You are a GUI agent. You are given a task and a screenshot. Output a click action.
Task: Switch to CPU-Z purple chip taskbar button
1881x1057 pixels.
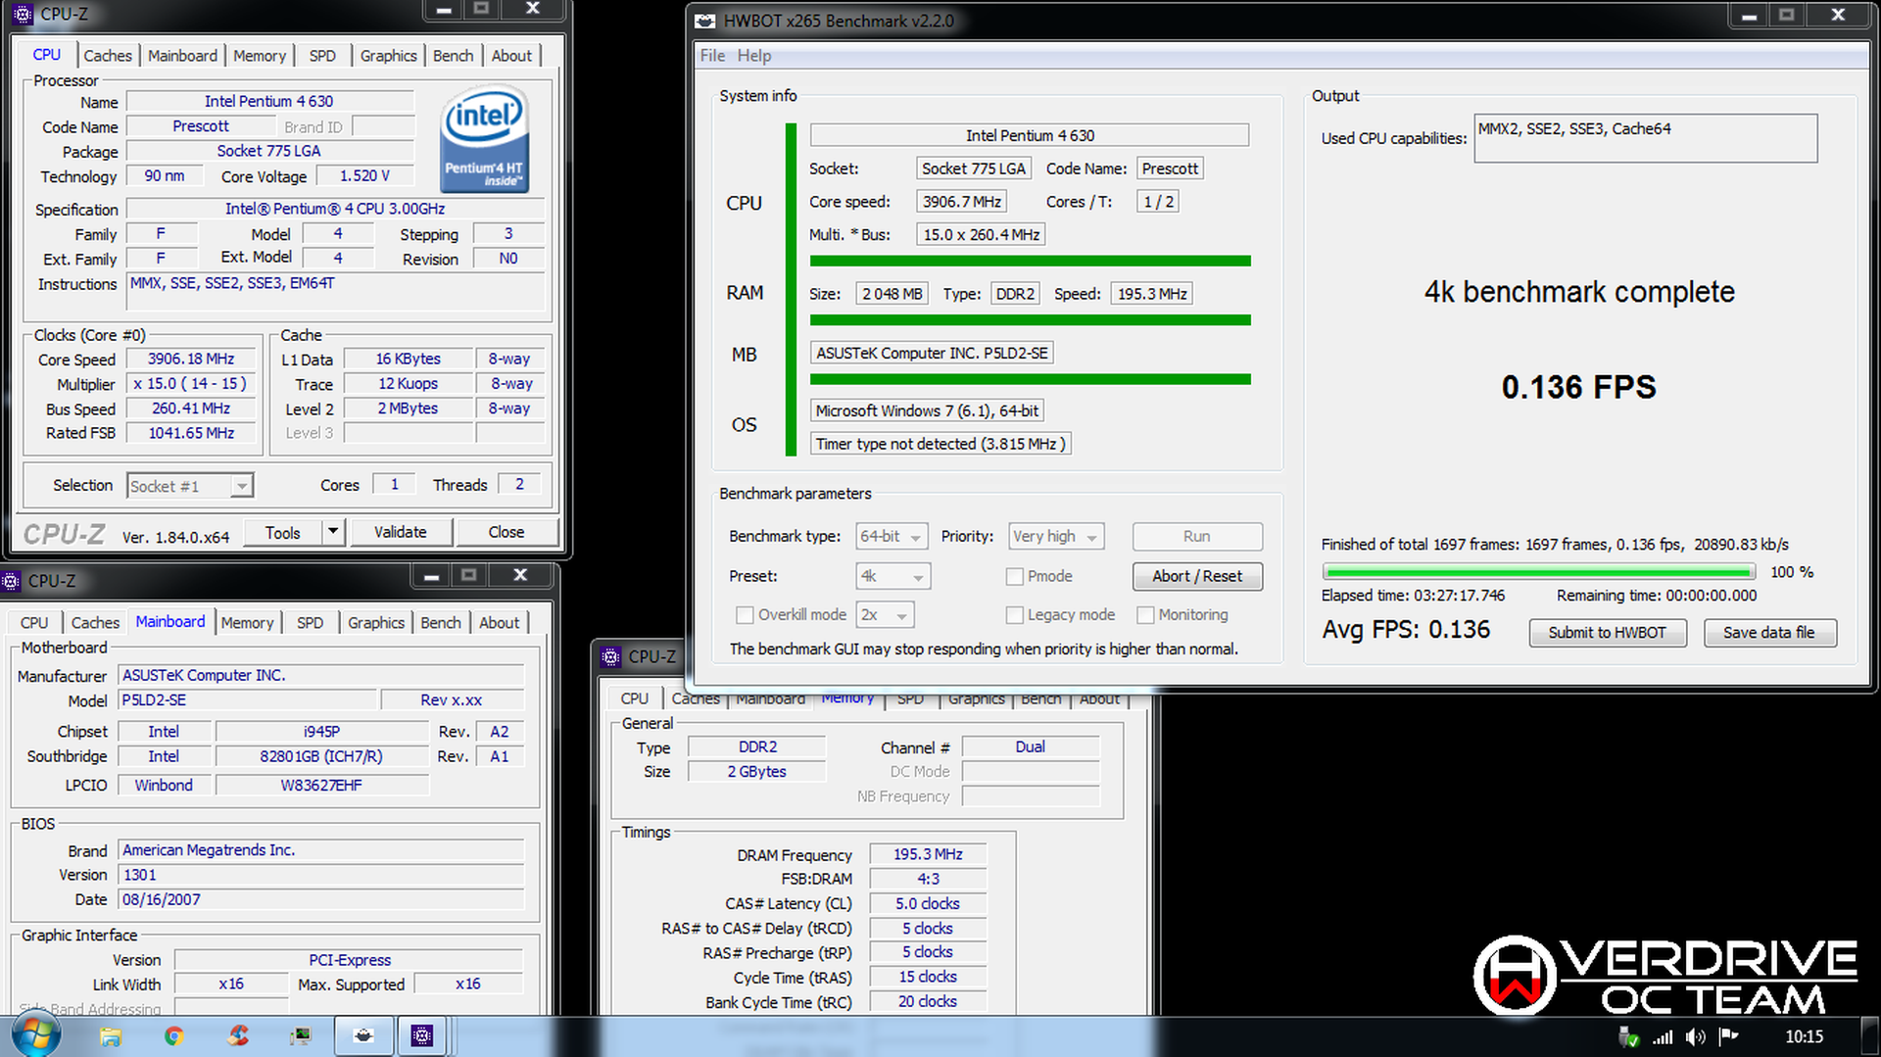(x=422, y=1036)
